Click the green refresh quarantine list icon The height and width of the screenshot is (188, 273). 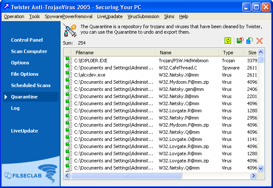tap(228, 41)
